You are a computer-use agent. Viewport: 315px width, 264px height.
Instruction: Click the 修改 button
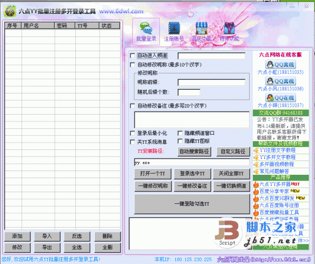[17, 248]
